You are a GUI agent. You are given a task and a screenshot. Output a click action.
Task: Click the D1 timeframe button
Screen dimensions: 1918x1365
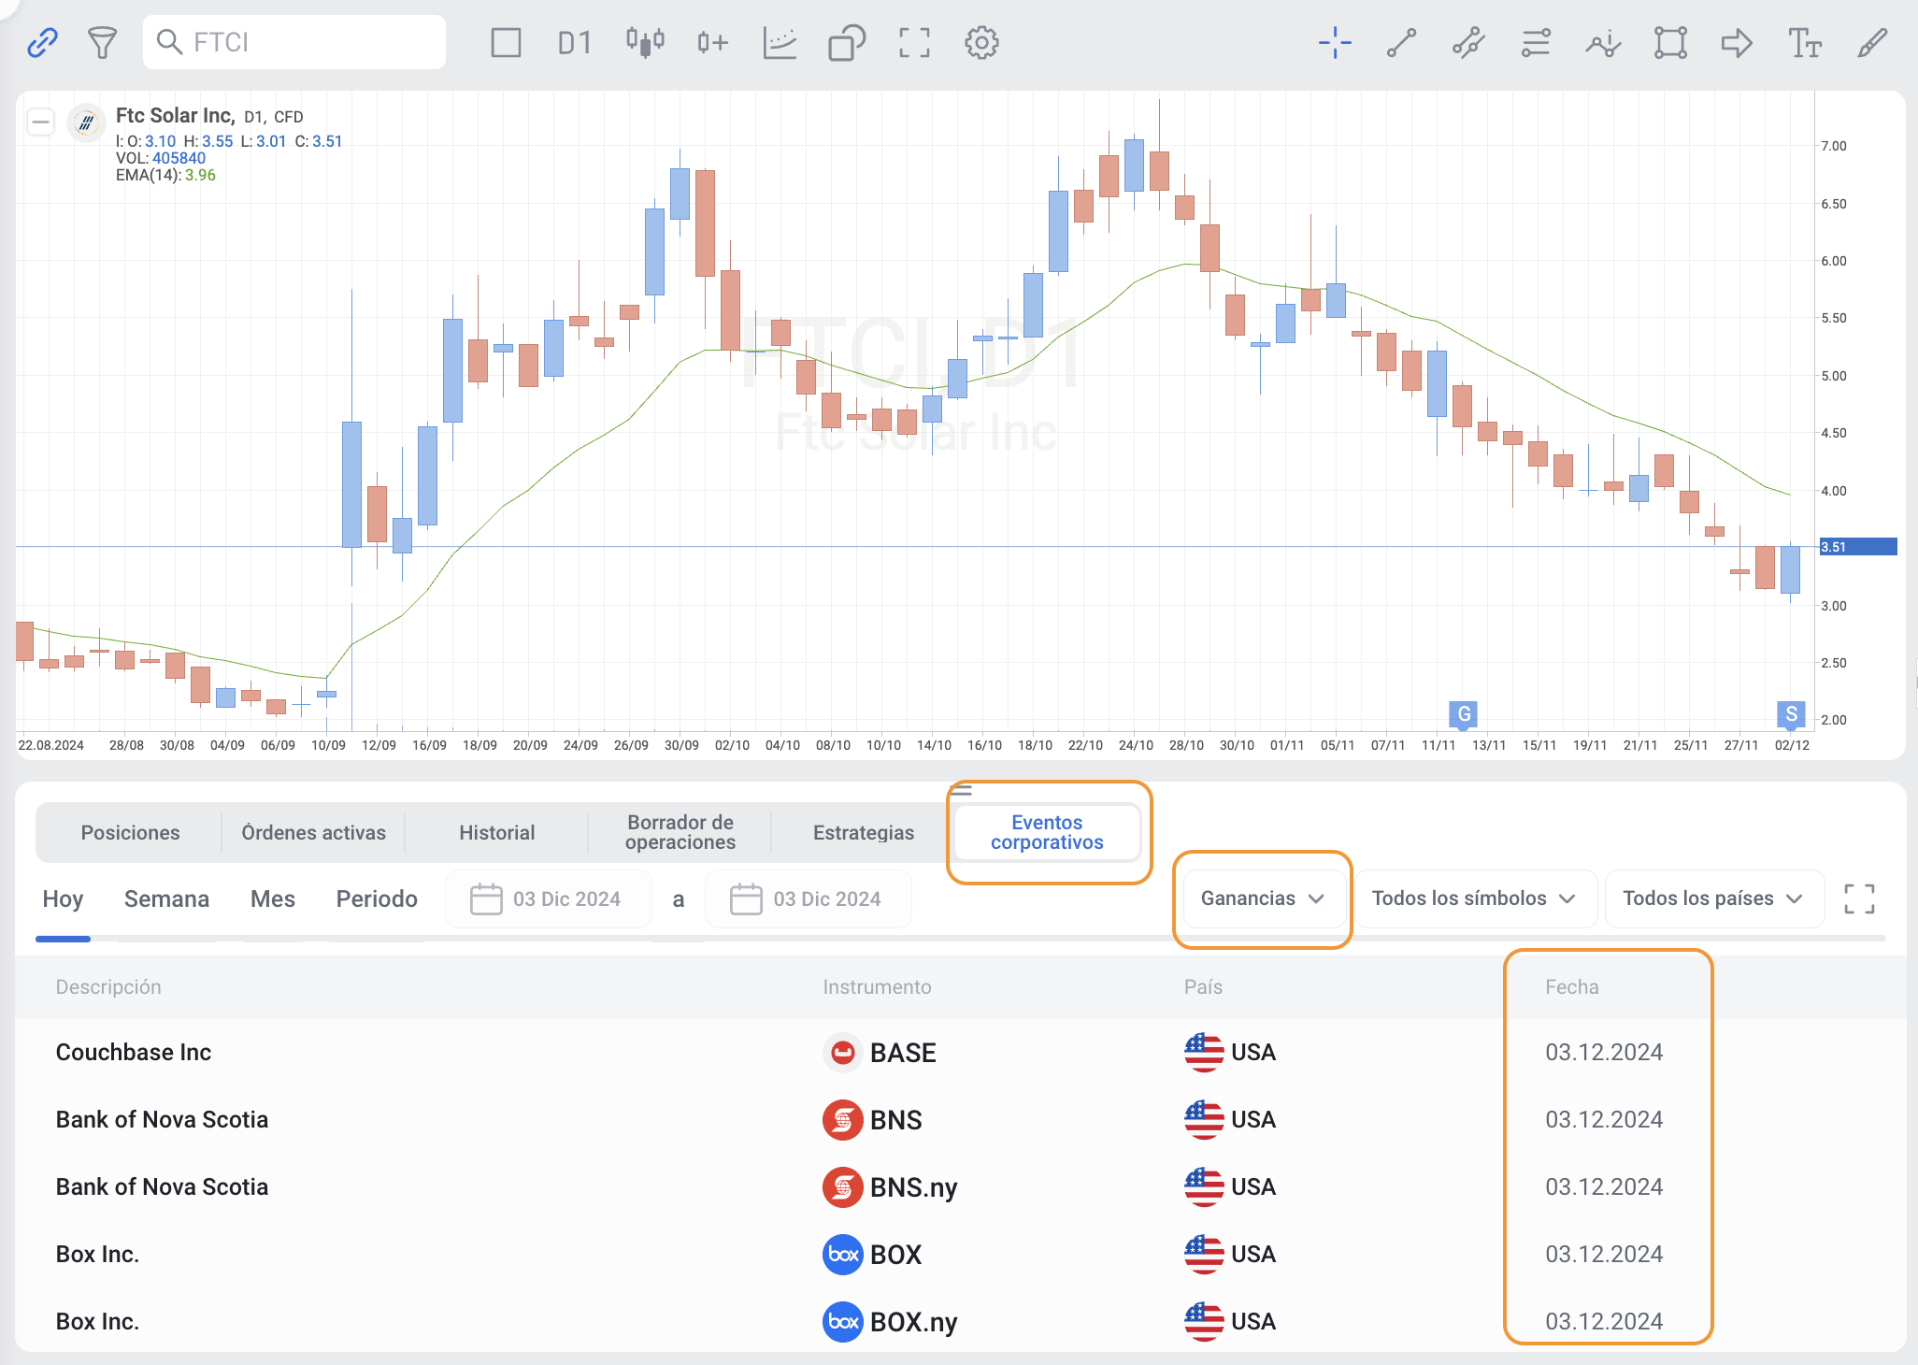point(574,42)
